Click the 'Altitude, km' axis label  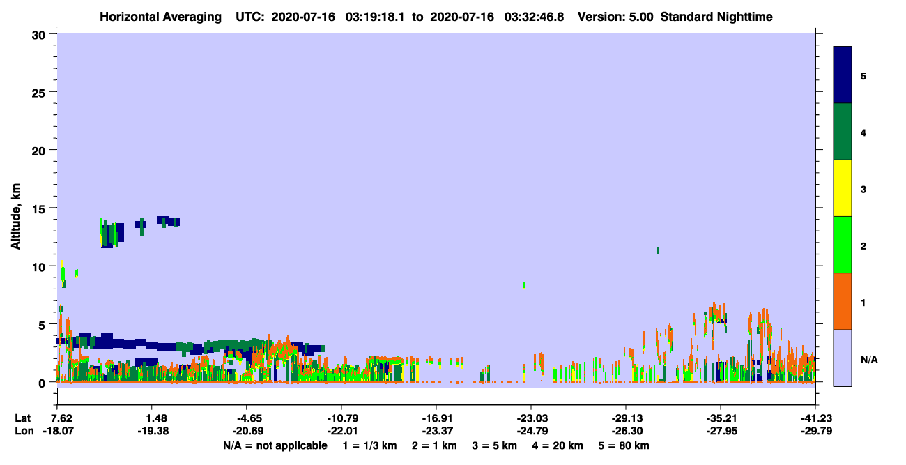point(15,217)
